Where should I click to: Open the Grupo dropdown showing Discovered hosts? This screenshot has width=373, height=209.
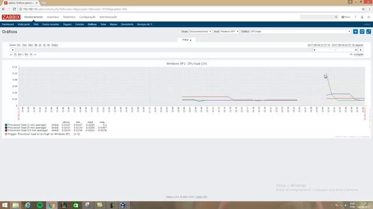coord(200,31)
